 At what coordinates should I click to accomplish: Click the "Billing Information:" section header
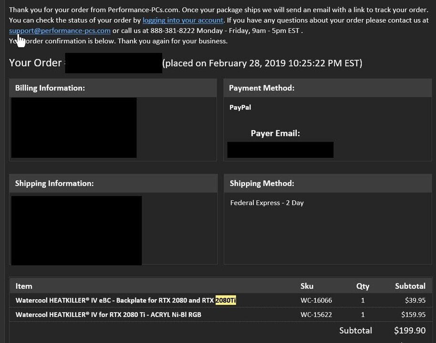50,88
